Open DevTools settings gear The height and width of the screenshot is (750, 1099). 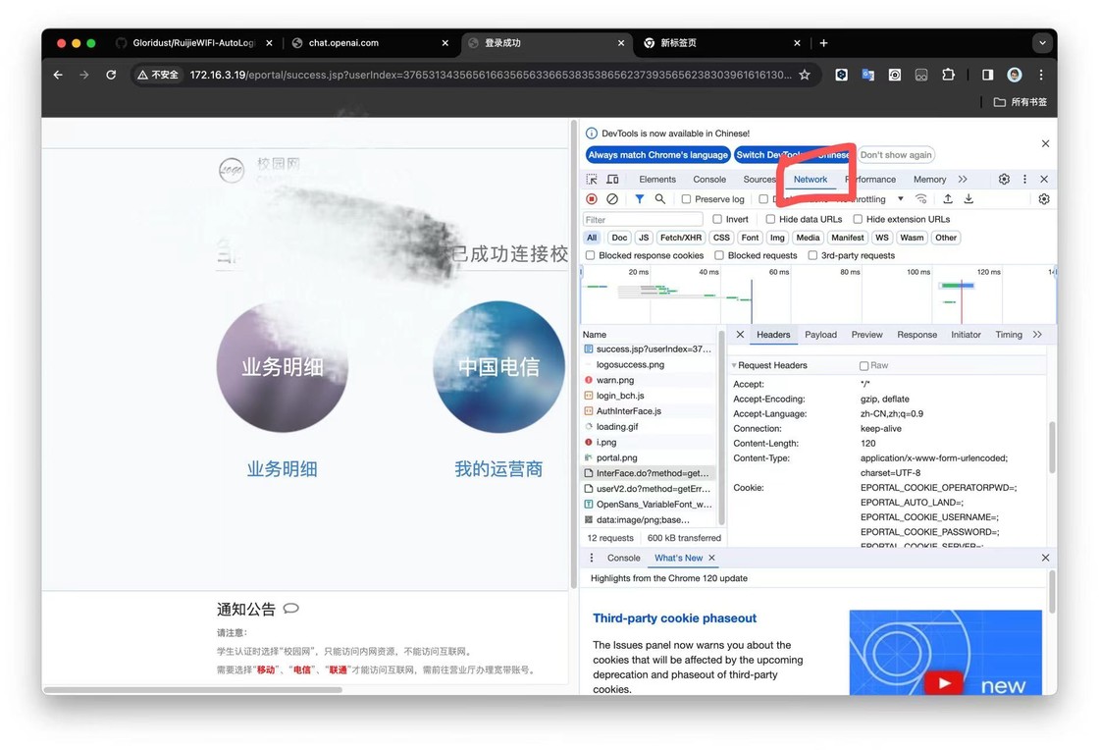click(x=1004, y=180)
